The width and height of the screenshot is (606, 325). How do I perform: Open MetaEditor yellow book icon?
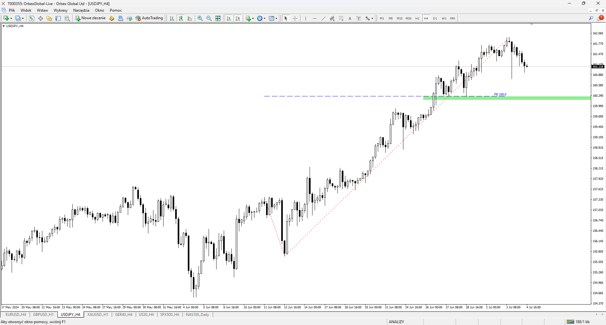pos(112,18)
